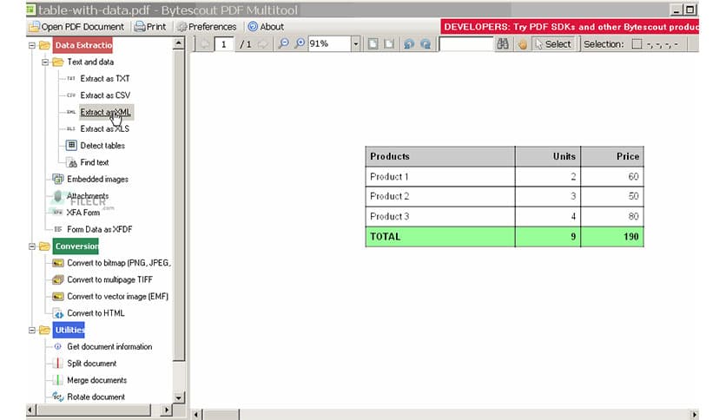This screenshot has width=726, height=420.
Task: Select Extract as CSV
Action: pyautogui.click(x=105, y=95)
